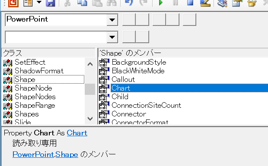Click the Redo arrow icon
The width and height of the screenshot is (268, 166).
(144, 3)
